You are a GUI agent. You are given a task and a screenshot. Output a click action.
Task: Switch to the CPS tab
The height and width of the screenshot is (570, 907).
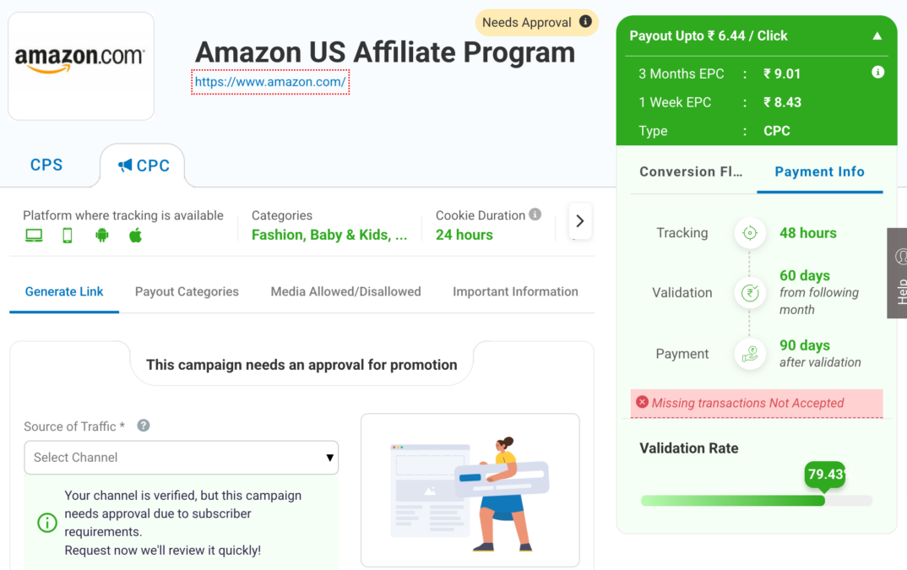pyautogui.click(x=46, y=165)
